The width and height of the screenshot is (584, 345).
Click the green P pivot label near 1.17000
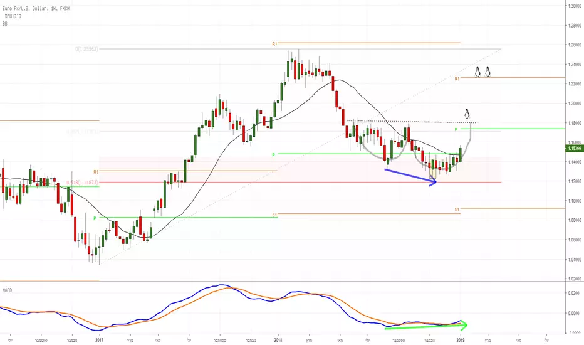click(x=456, y=129)
